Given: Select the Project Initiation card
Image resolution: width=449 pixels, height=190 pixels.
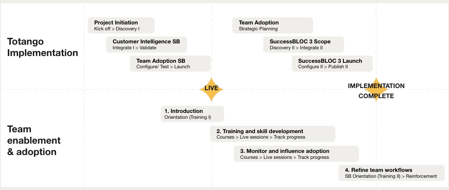Looking at the screenshot, I should pyautogui.click(x=121, y=26).
